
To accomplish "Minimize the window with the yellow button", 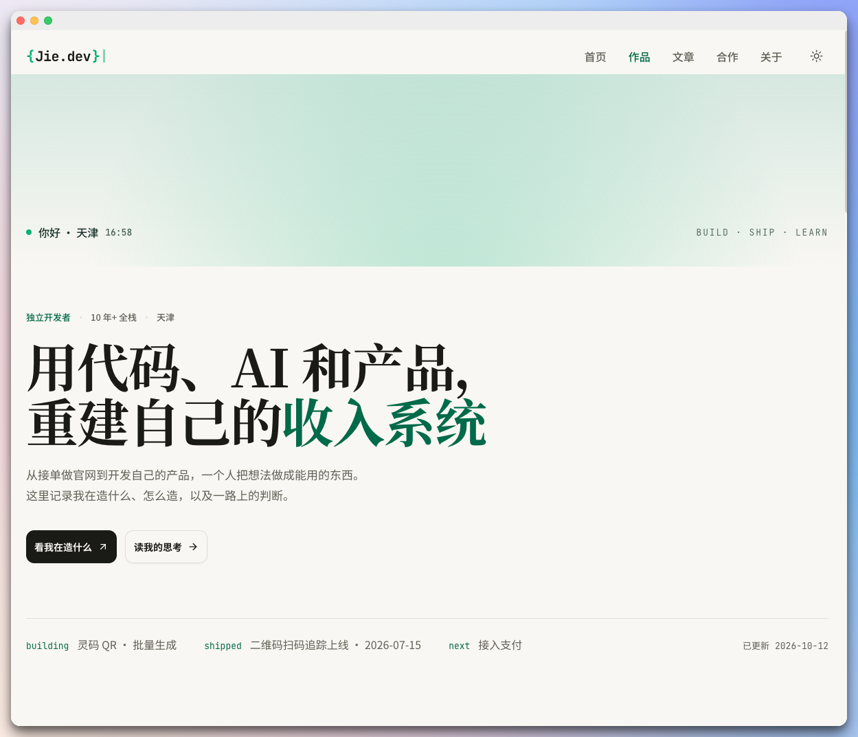I will (x=34, y=21).
